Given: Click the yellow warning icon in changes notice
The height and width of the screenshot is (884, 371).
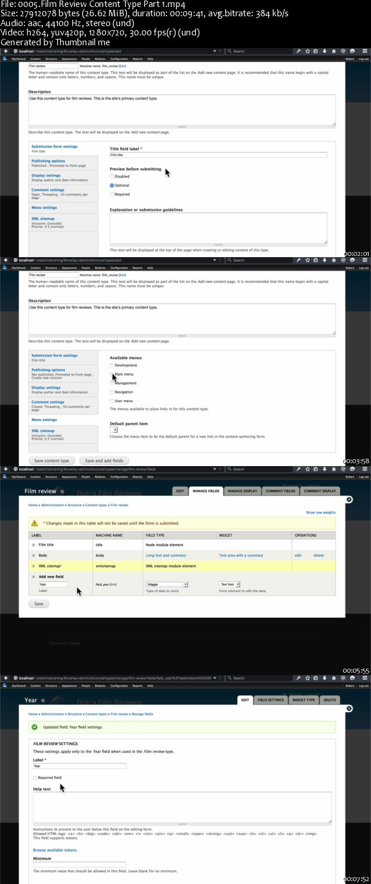Looking at the screenshot, I should [35, 523].
